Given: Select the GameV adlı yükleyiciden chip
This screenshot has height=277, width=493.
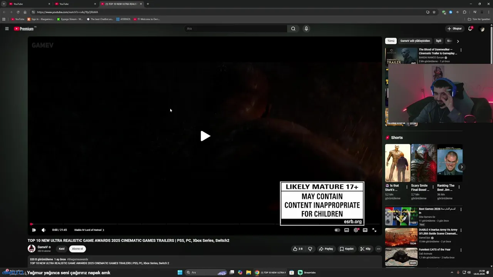Looking at the screenshot, I should [415, 41].
